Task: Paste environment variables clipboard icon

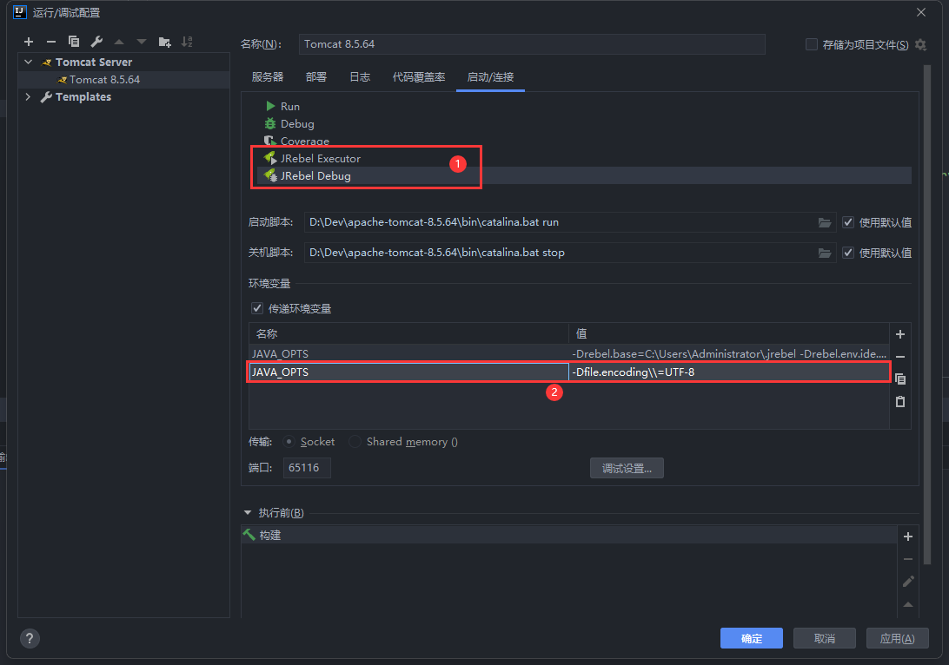Action: click(x=900, y=401)
